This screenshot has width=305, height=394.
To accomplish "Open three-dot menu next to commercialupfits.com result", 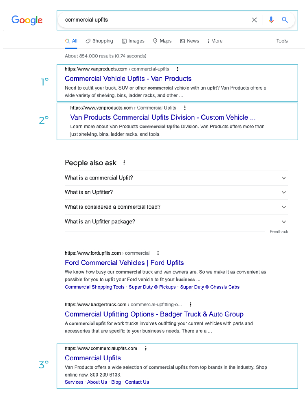I will coord(146,348).
